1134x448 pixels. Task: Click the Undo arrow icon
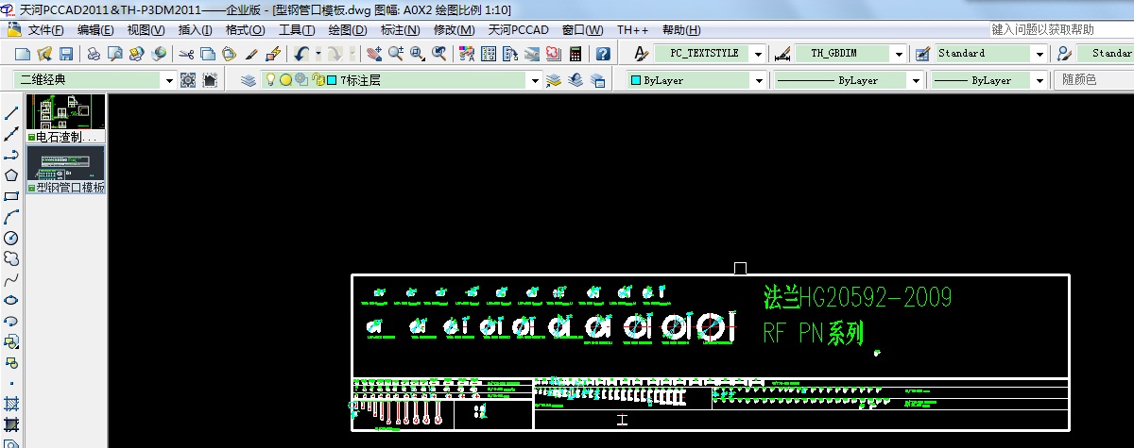(301, 54)
